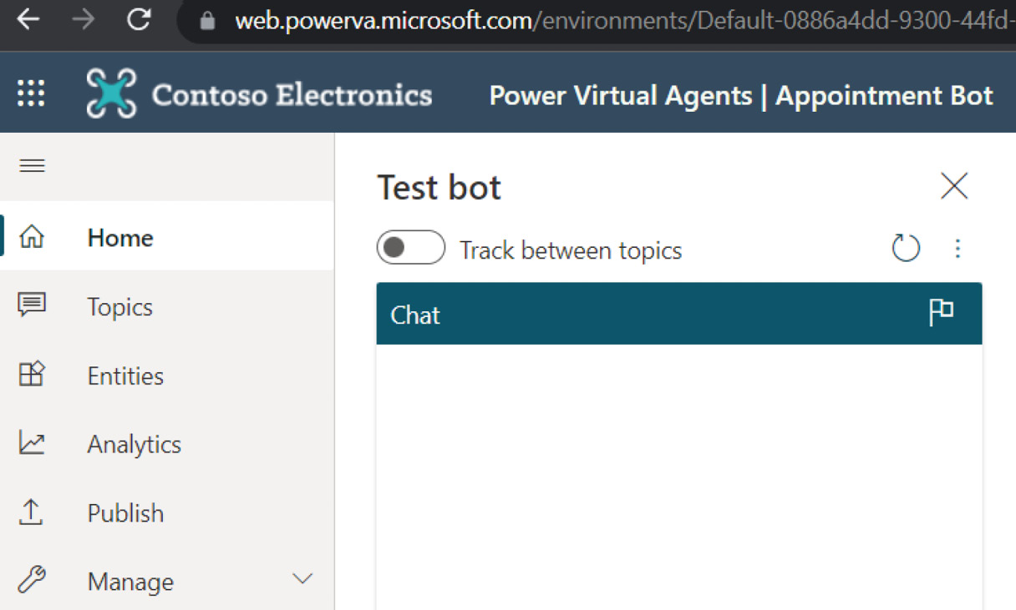This screenshot has height=610, width=1016.
Task: Click the Test bot heading
Action: pos(439,187)
